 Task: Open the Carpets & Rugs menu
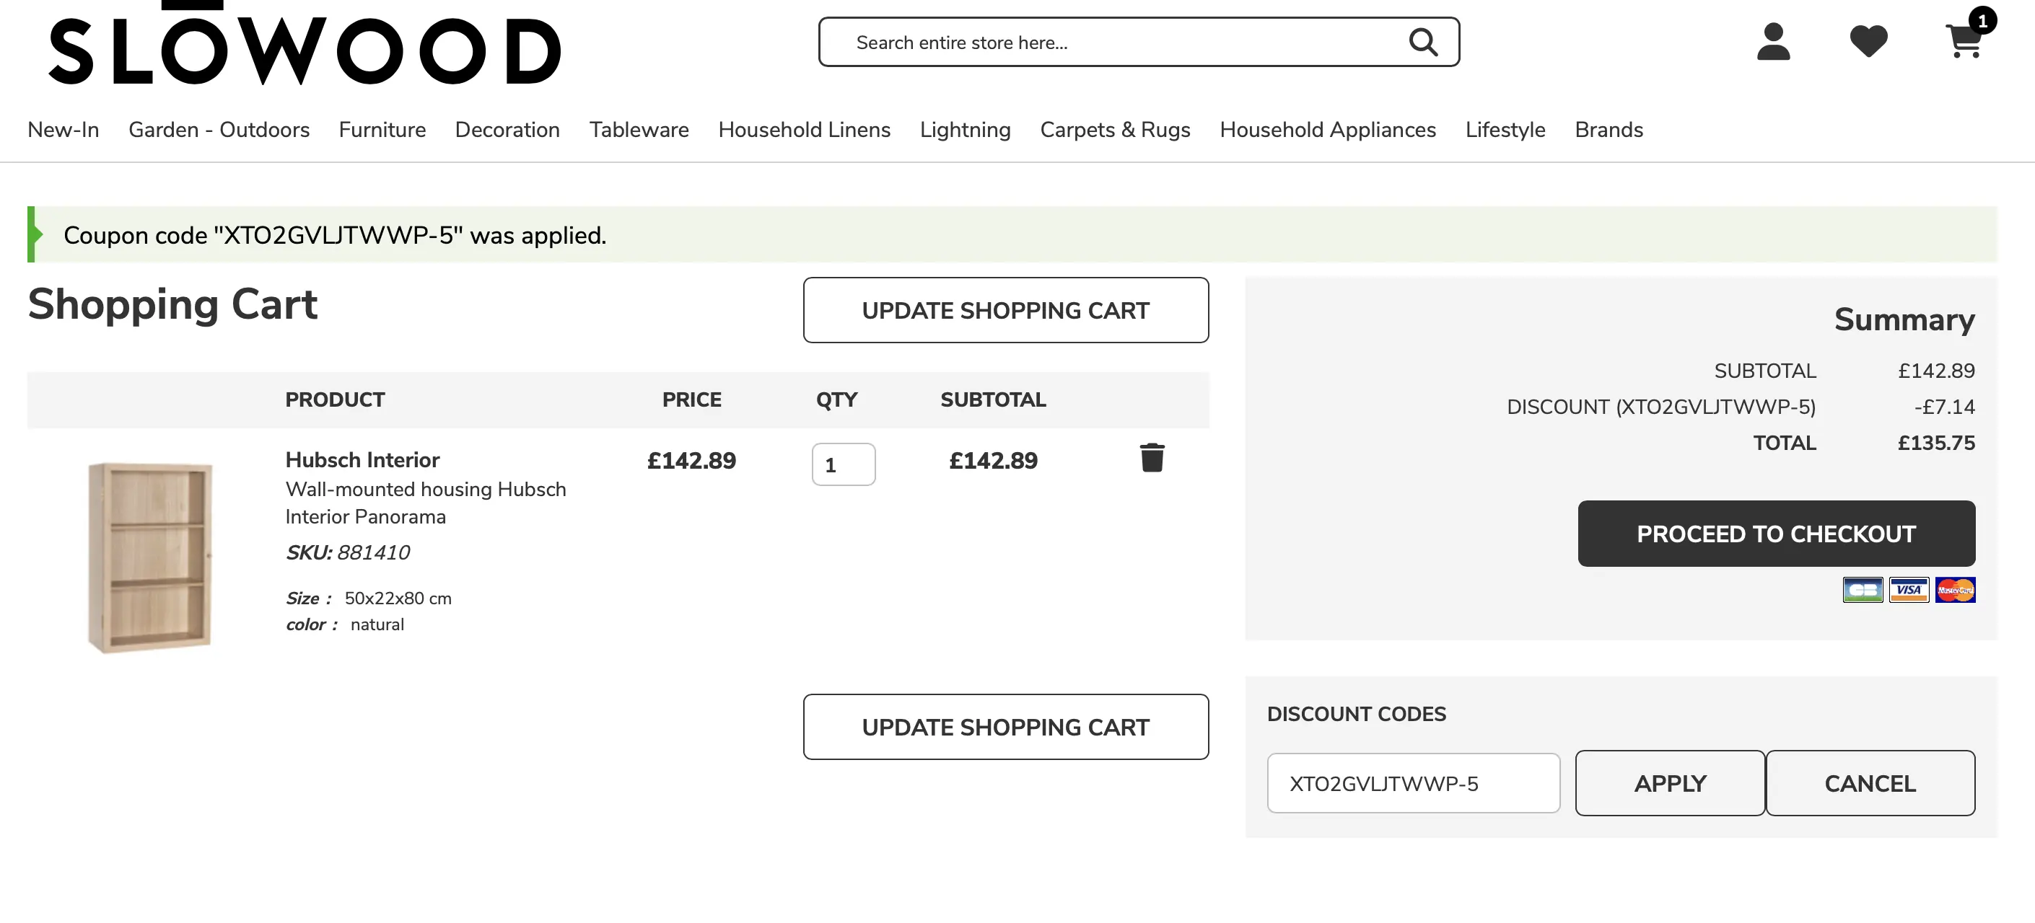(x=1115, y=130)
